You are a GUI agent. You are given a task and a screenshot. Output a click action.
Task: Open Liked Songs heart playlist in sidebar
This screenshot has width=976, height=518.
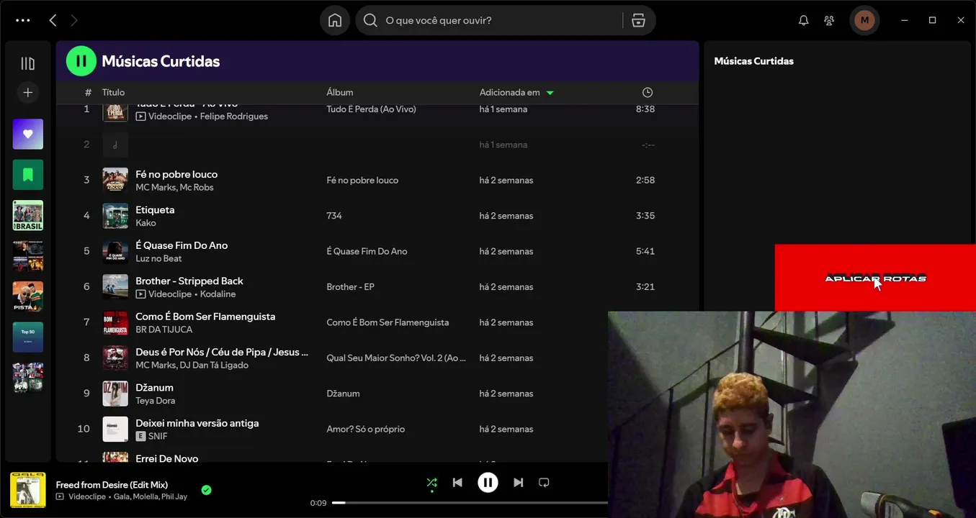click(28, 134)
